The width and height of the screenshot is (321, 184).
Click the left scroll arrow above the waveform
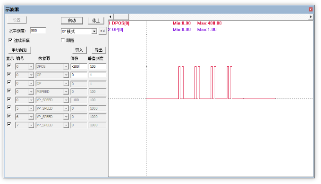pyautogui.click(x=110, y=17)
